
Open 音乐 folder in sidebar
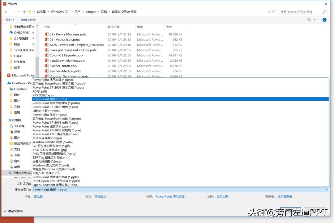17,161
